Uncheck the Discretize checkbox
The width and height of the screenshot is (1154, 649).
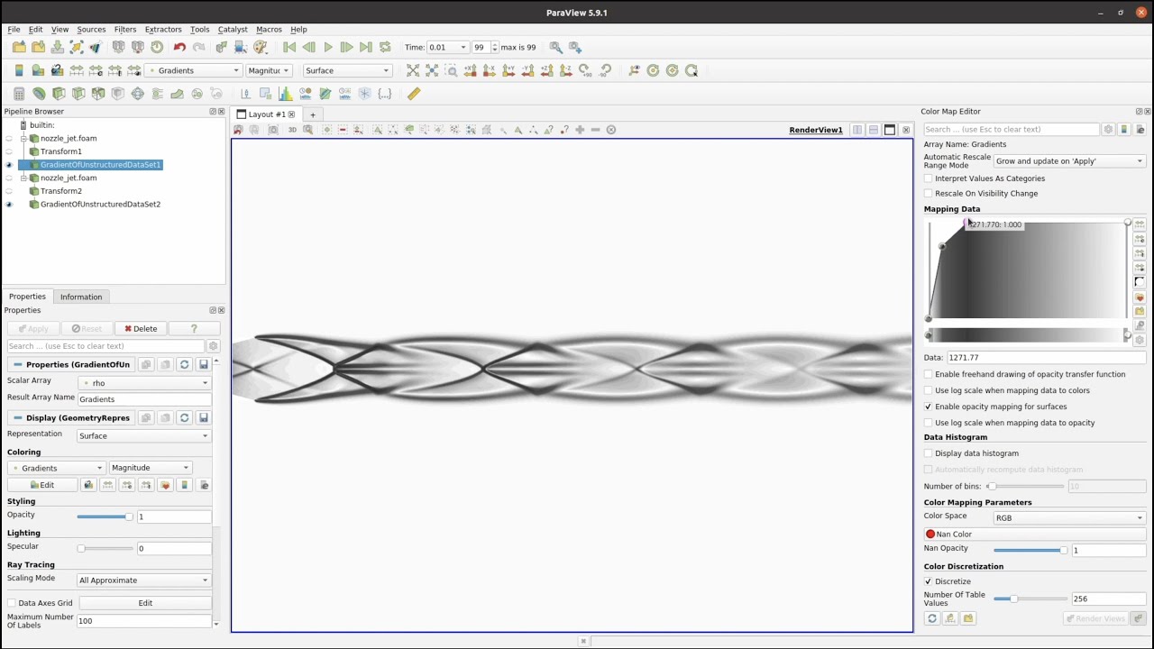tap(929, 581)
